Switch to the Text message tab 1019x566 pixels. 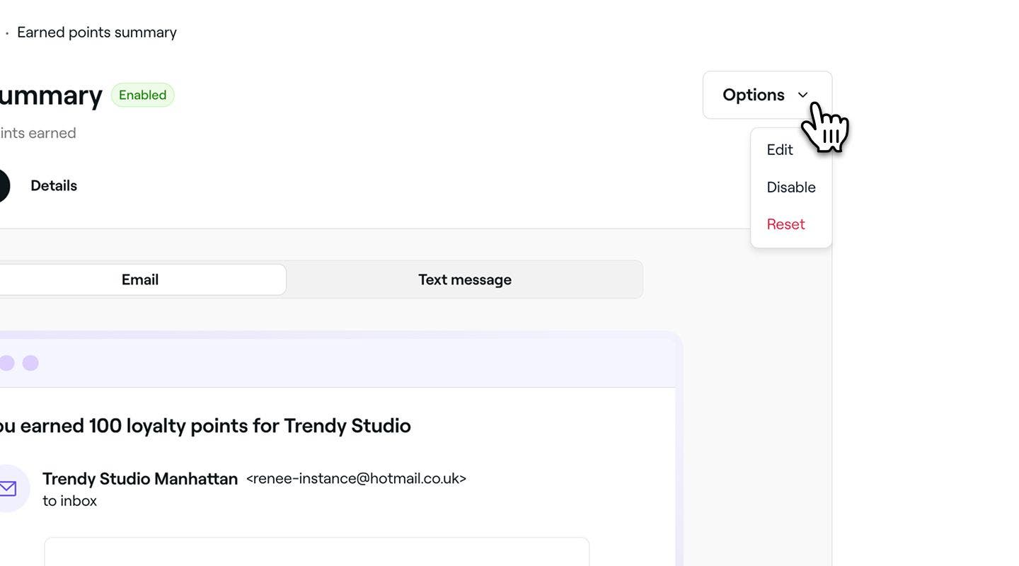[x=465, y=279]
